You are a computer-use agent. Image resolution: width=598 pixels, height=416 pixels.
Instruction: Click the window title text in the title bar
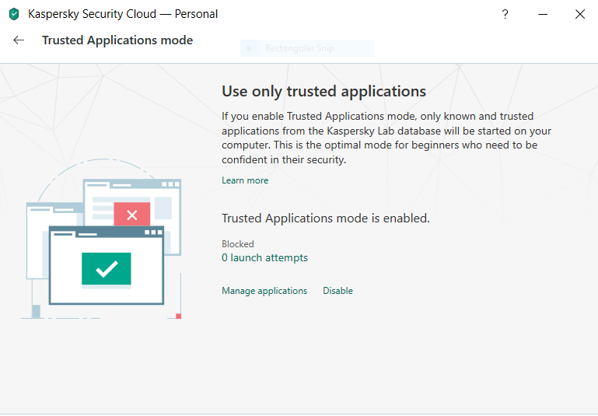coord(123,14)
